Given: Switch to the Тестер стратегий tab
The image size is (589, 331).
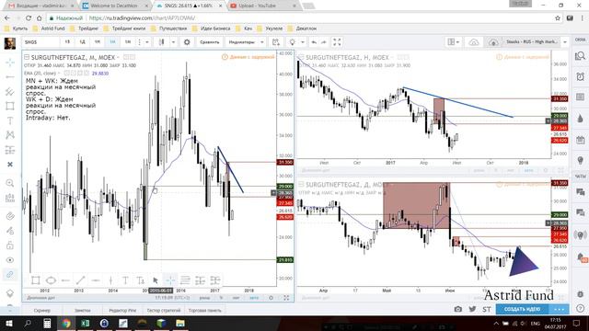Looking at the screenshot, I should [164, 311].
